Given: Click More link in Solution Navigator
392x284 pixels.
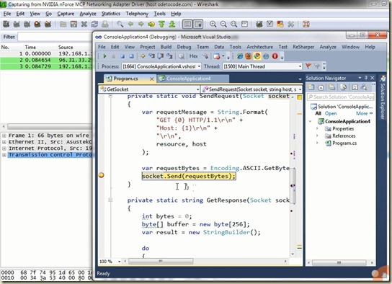Looking at the screenshot, I should coord(364,113).
